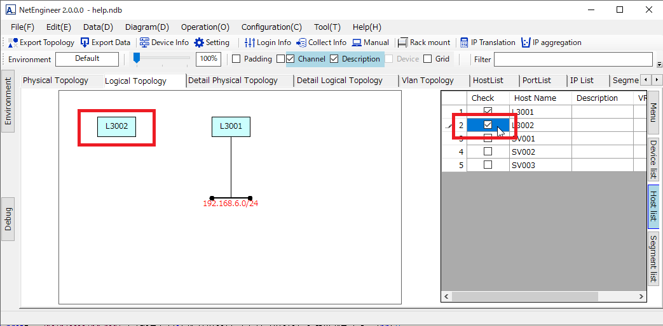Expand the toolbar overflow arrow beside Filter
This screenshot has height=326, width=663.
click(659, 64)
